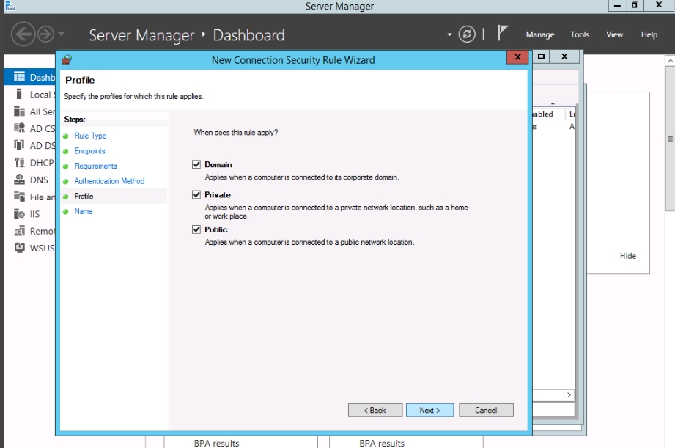Select the Remote Access icon in the sidebar
This screenshot has height=448, width=675.
(19, 231)
